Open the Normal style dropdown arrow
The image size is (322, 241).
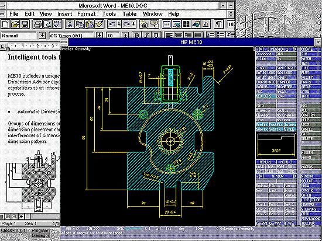(42, 36)
